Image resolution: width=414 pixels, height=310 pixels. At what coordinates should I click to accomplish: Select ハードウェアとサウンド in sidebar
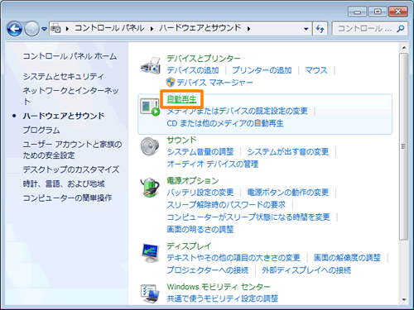(64, 116)
